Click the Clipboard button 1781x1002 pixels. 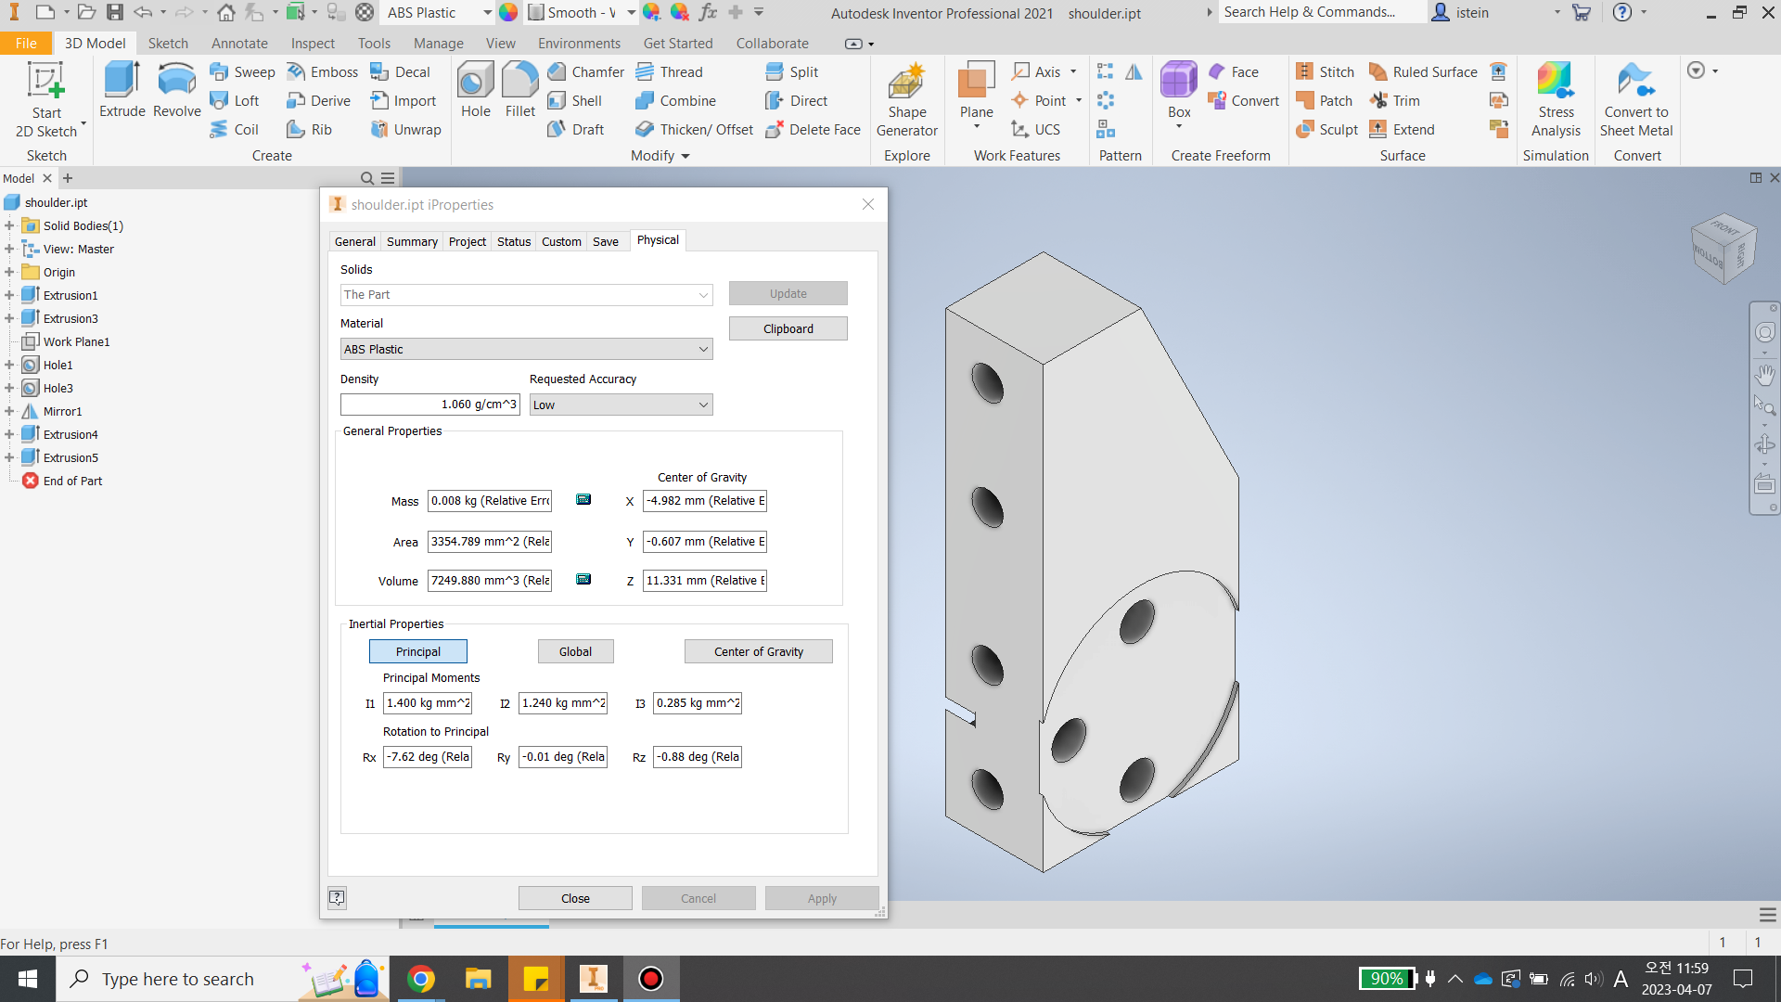[788, 328]
